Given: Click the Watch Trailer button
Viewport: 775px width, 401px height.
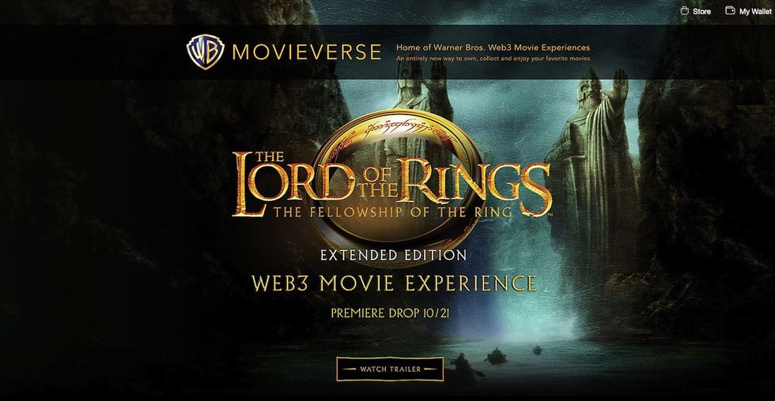Looking at the screenshot, I should point(390,369).
